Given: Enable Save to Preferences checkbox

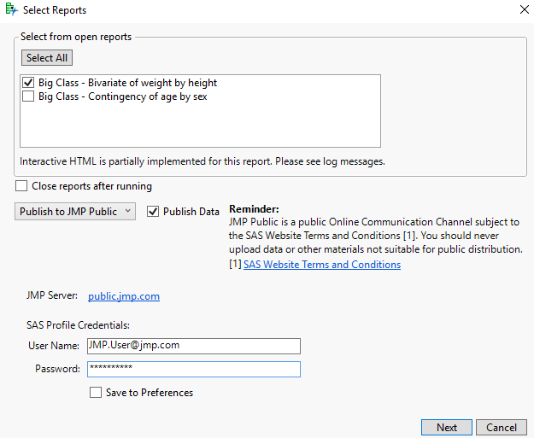Looking at the screenshot, I should 96,393.
